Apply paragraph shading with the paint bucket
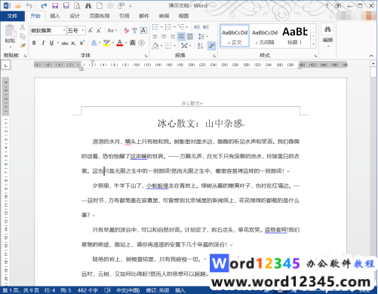 (155, 46)
